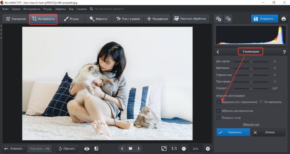290x154 pixels.
Task: Click the Применить button
Action: point(233,132)
